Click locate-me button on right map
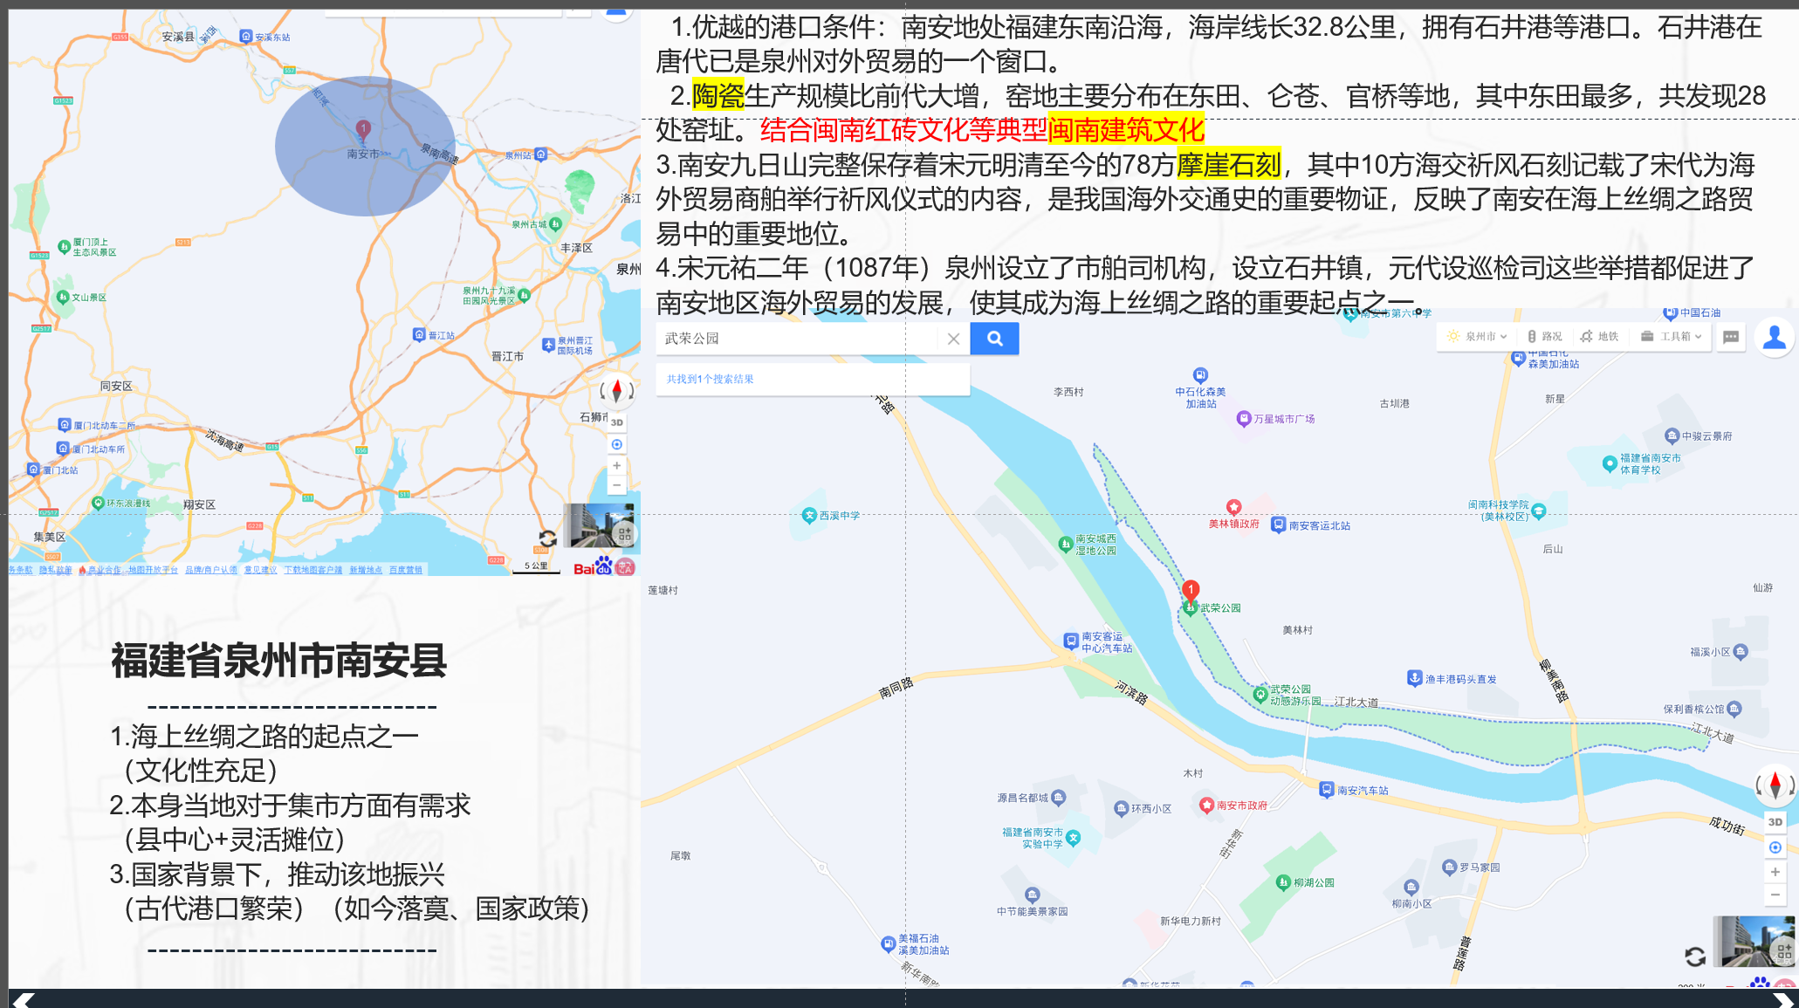1799x1008 pixels. 1775,847
